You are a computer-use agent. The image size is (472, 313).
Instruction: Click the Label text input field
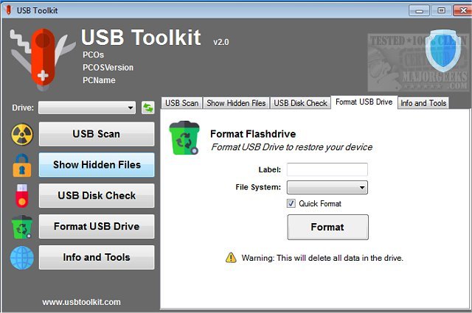coord(327,169)
